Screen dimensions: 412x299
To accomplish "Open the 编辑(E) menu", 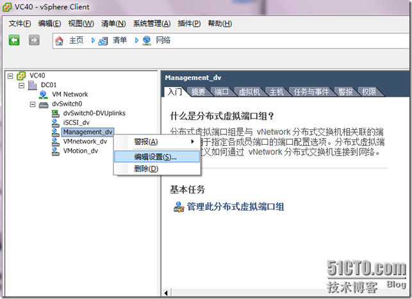I will click(x=49, y=23).
